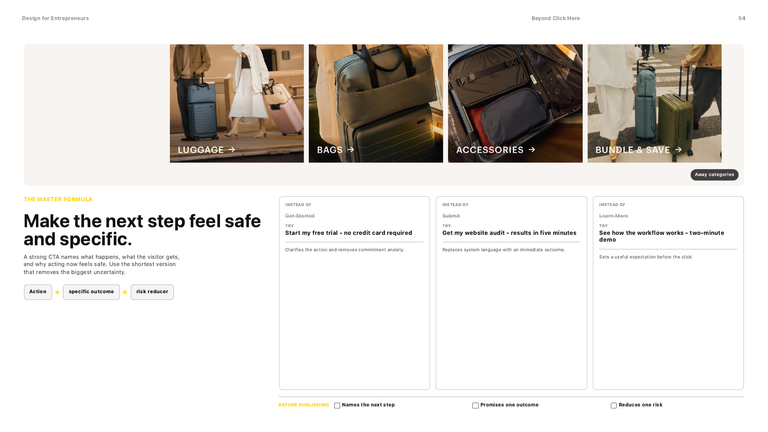Check the 'Names the next step' checkbox

point(337,406)
